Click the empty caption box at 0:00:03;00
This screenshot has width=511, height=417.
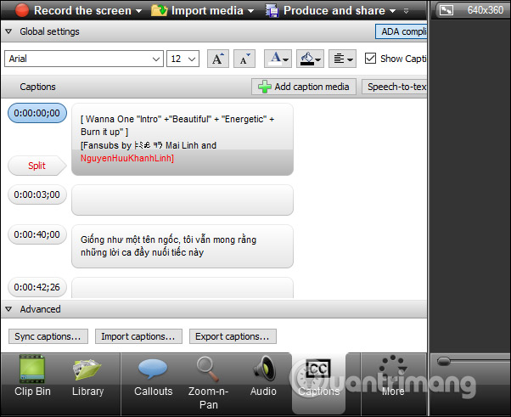click(182, 200)
